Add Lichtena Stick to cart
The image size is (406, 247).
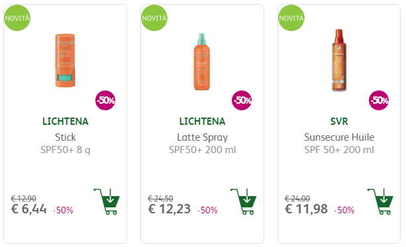107,201
